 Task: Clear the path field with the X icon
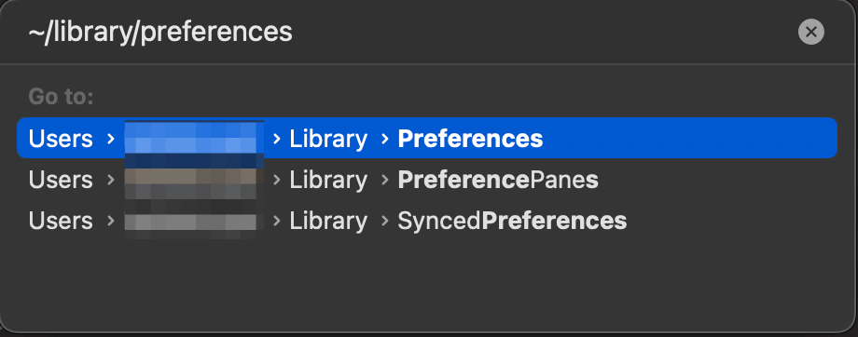click(811, 33)
